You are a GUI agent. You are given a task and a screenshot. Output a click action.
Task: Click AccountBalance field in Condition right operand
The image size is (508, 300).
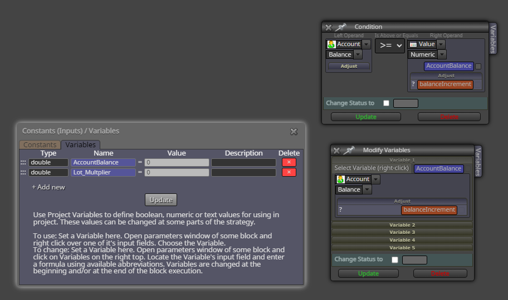click(449, 66)
